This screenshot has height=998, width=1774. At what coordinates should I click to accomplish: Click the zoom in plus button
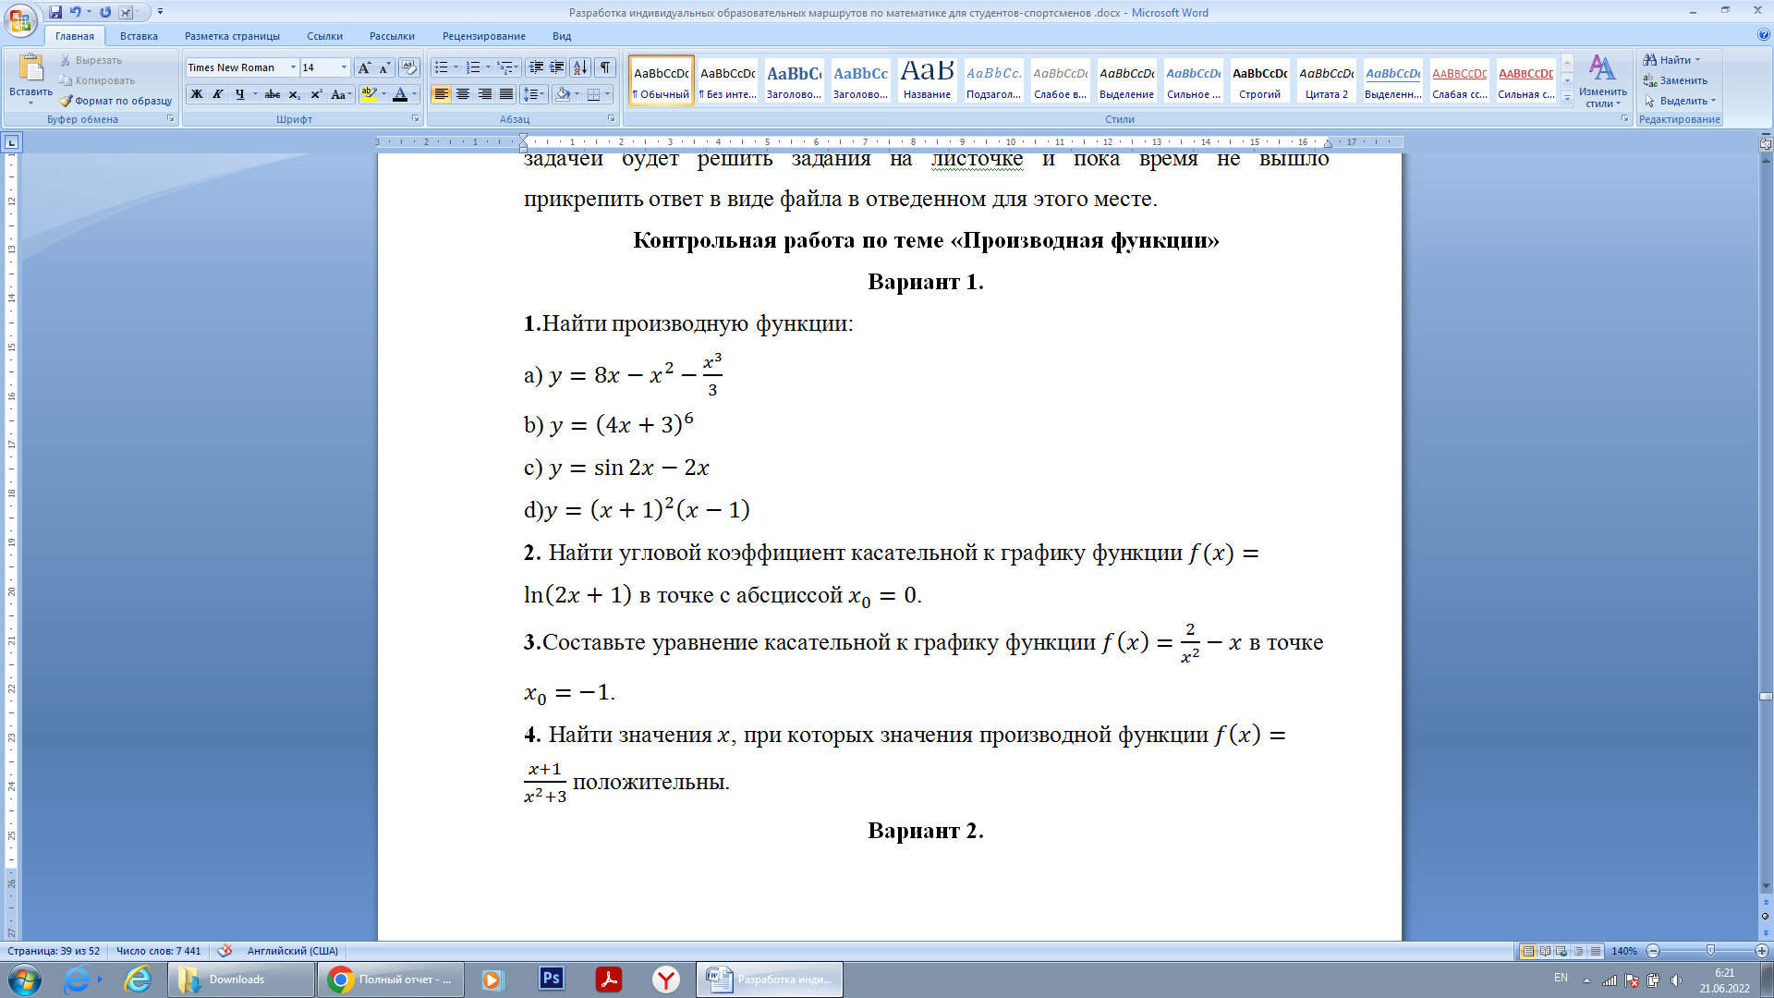pyautogui.click(x=1762, y=951)
